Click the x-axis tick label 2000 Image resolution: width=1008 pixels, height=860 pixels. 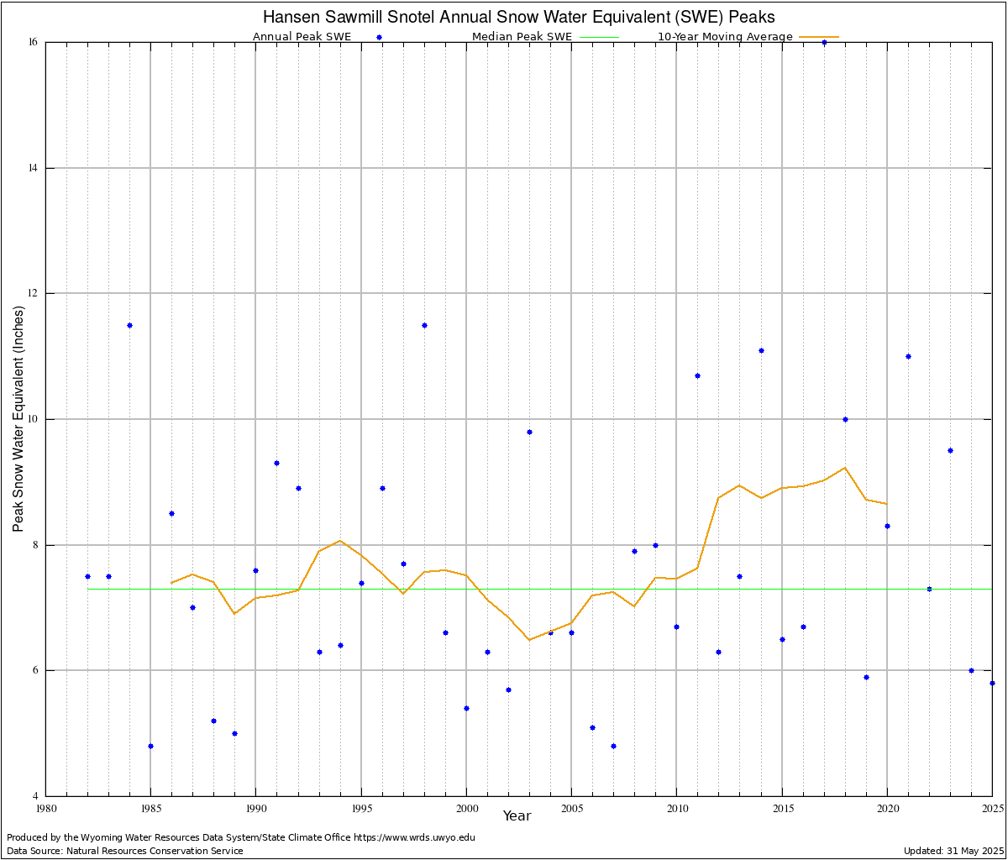466,808
